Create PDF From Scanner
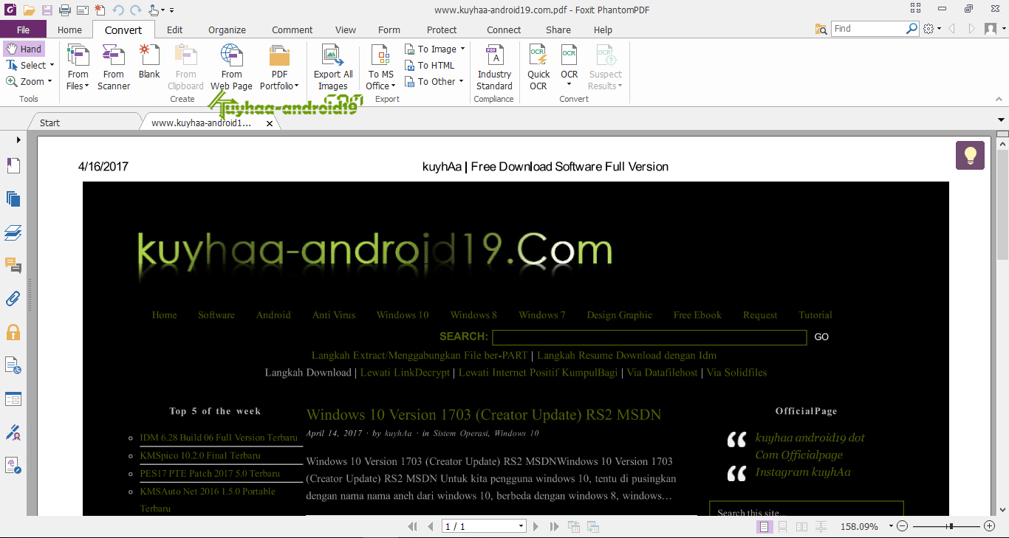The image size is (1009, 538). point(114,67)
